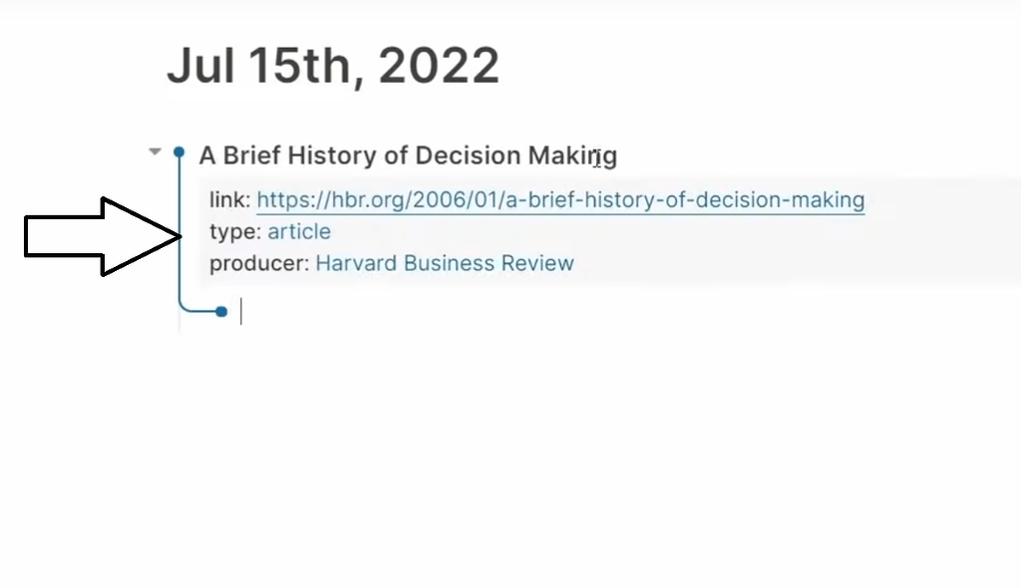Open the 'Harvard Business Review' page reference
This screenshot has width=1021, height=588.
445,264
